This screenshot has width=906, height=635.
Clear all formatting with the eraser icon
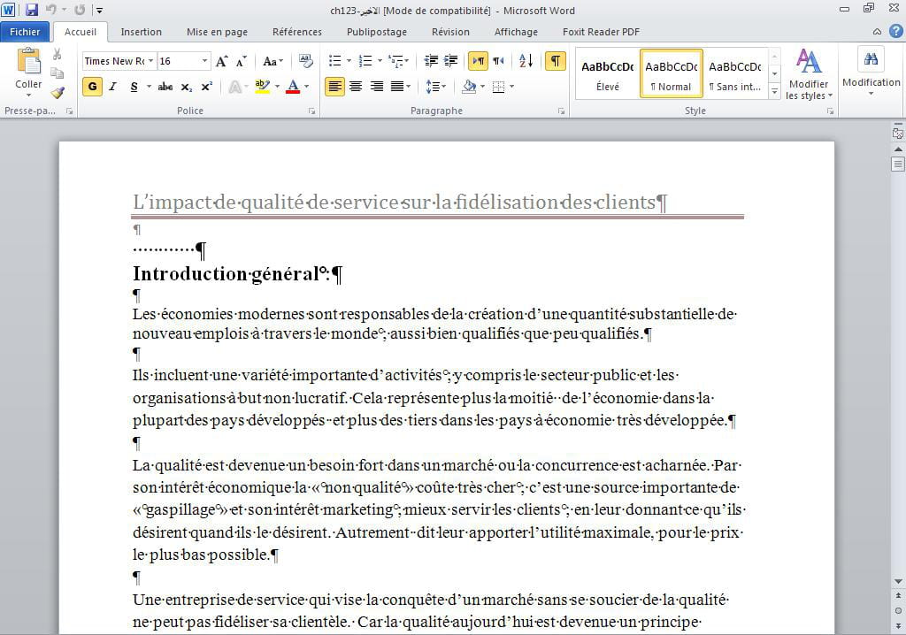(305, 61)
